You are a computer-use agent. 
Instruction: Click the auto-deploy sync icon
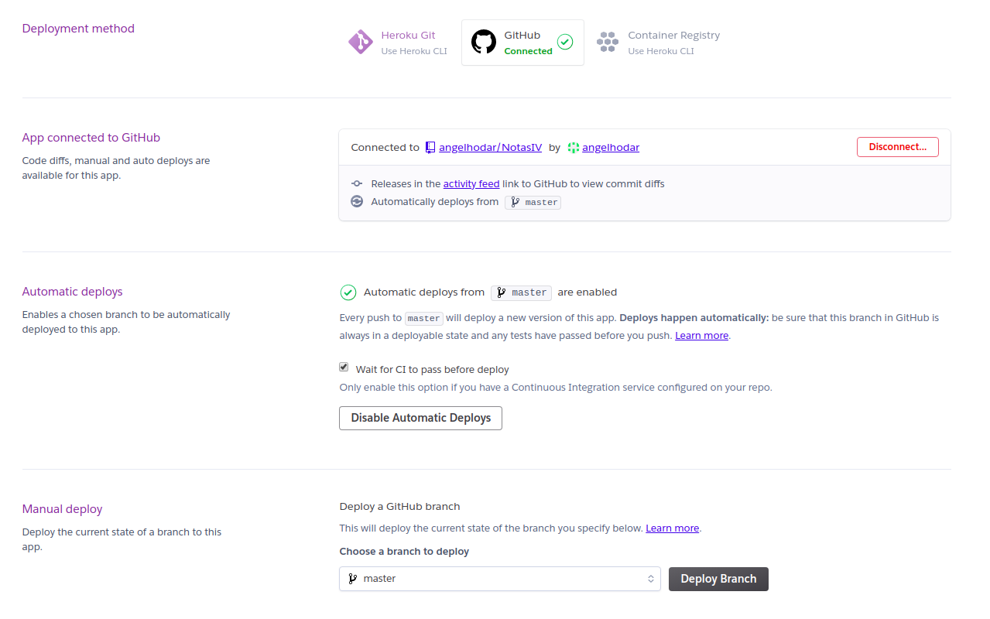pos(357,201)
